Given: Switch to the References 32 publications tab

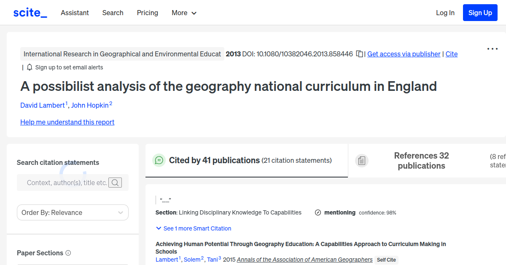Looking at the screenshot, I should 421,161.
